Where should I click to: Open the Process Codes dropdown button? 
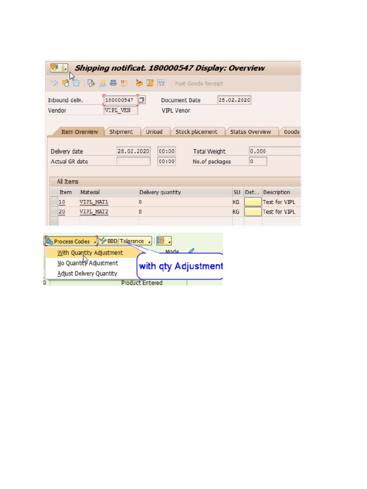pos(71,241)
